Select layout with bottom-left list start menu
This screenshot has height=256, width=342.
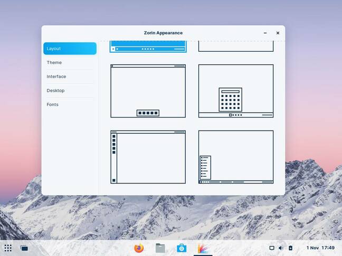point(236,157)
